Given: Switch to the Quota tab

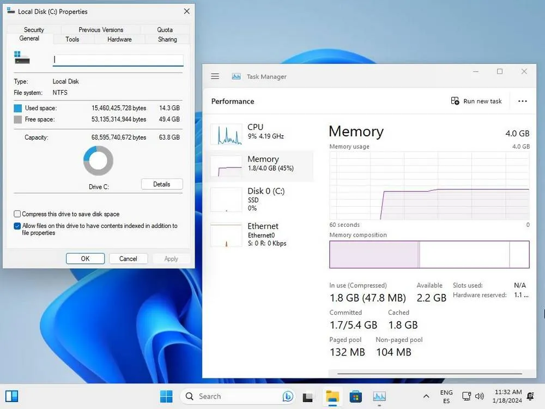Looking at the screenshot, I should click(x=165, y=29).
